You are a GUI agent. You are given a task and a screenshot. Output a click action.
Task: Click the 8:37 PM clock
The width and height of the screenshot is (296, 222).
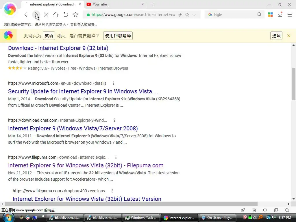click(x=285, y=217)
